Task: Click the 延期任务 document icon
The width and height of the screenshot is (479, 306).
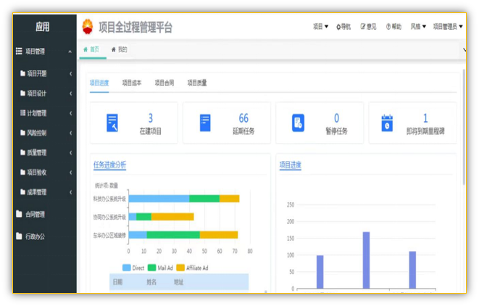Action: pos(205,123)
